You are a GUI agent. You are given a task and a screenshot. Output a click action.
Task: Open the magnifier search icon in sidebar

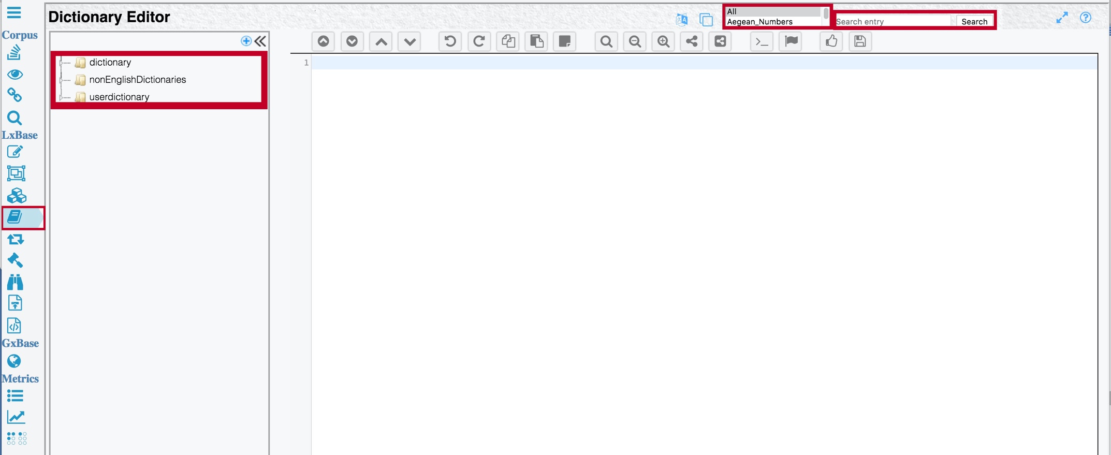click(x=14, y=118)
